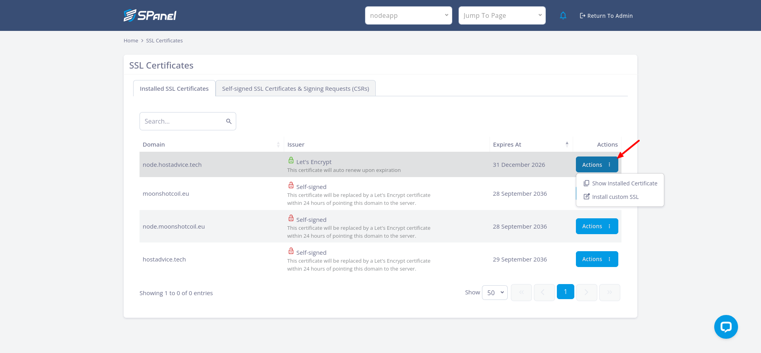Click the Let's Encrypt issuer text
Viewport: 761px width, 353px height.
pos(314,162)
